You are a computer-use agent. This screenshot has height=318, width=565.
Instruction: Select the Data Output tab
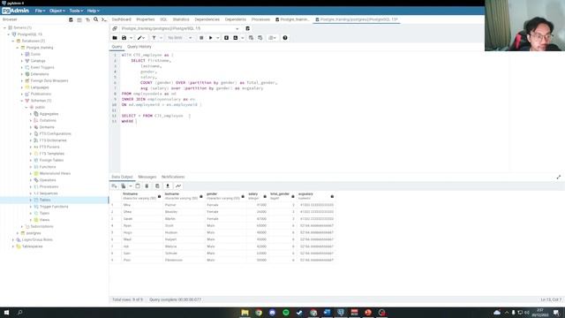[x=122, y=177]
